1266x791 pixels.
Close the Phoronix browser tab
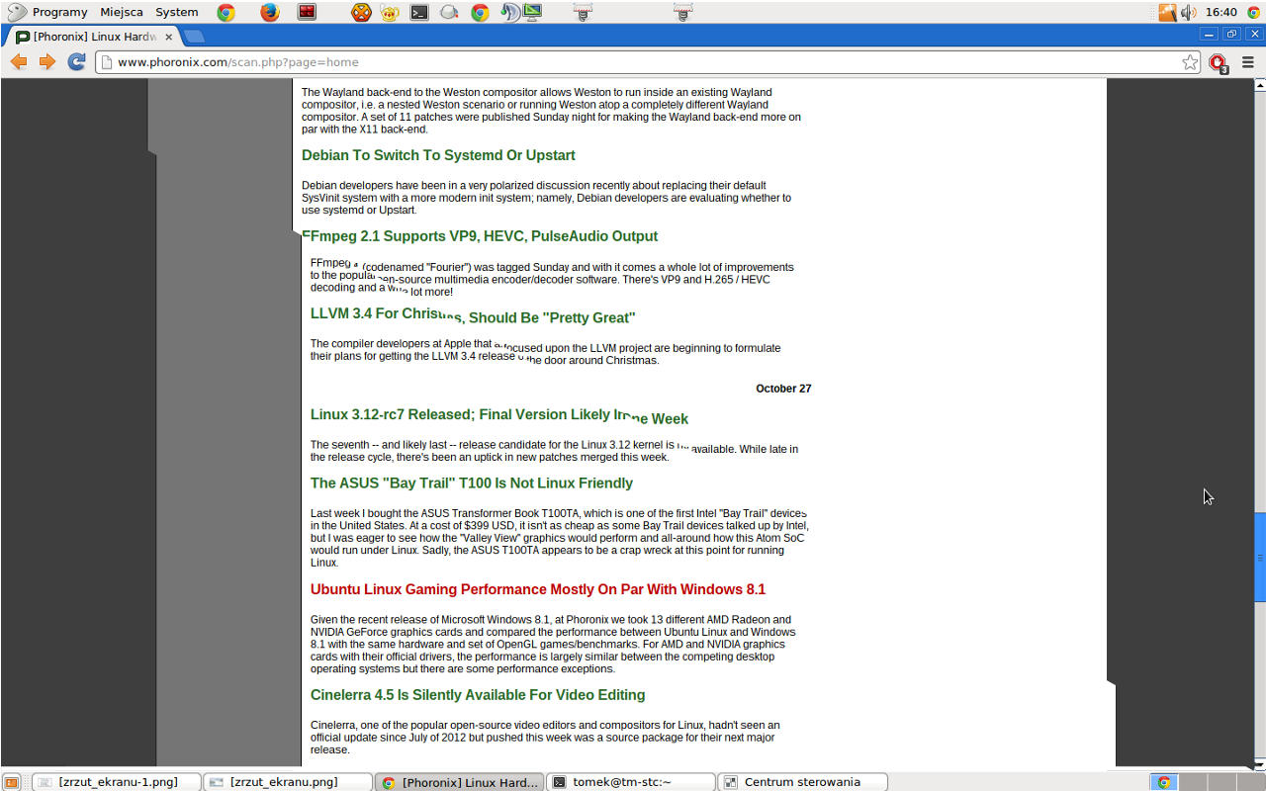[168, 37]
